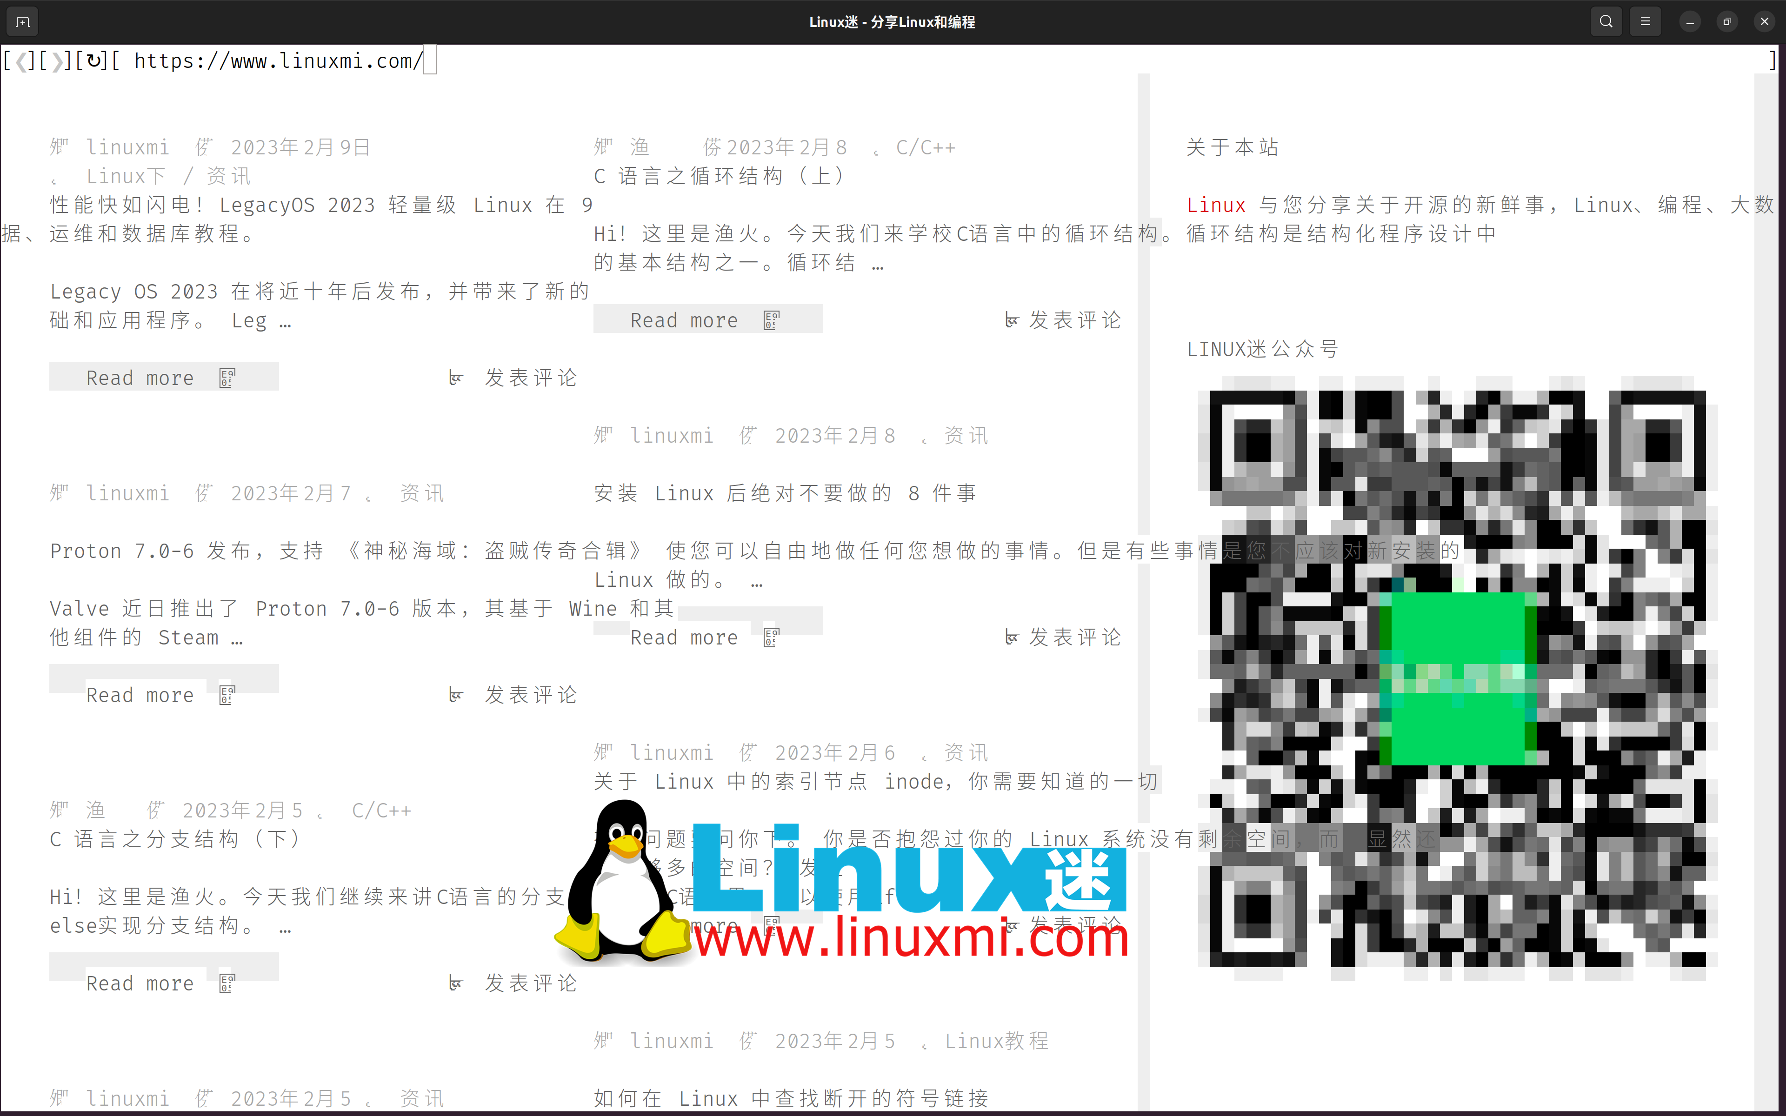Click the LINUX迷 QR code image

click(x=1458, y=678)
